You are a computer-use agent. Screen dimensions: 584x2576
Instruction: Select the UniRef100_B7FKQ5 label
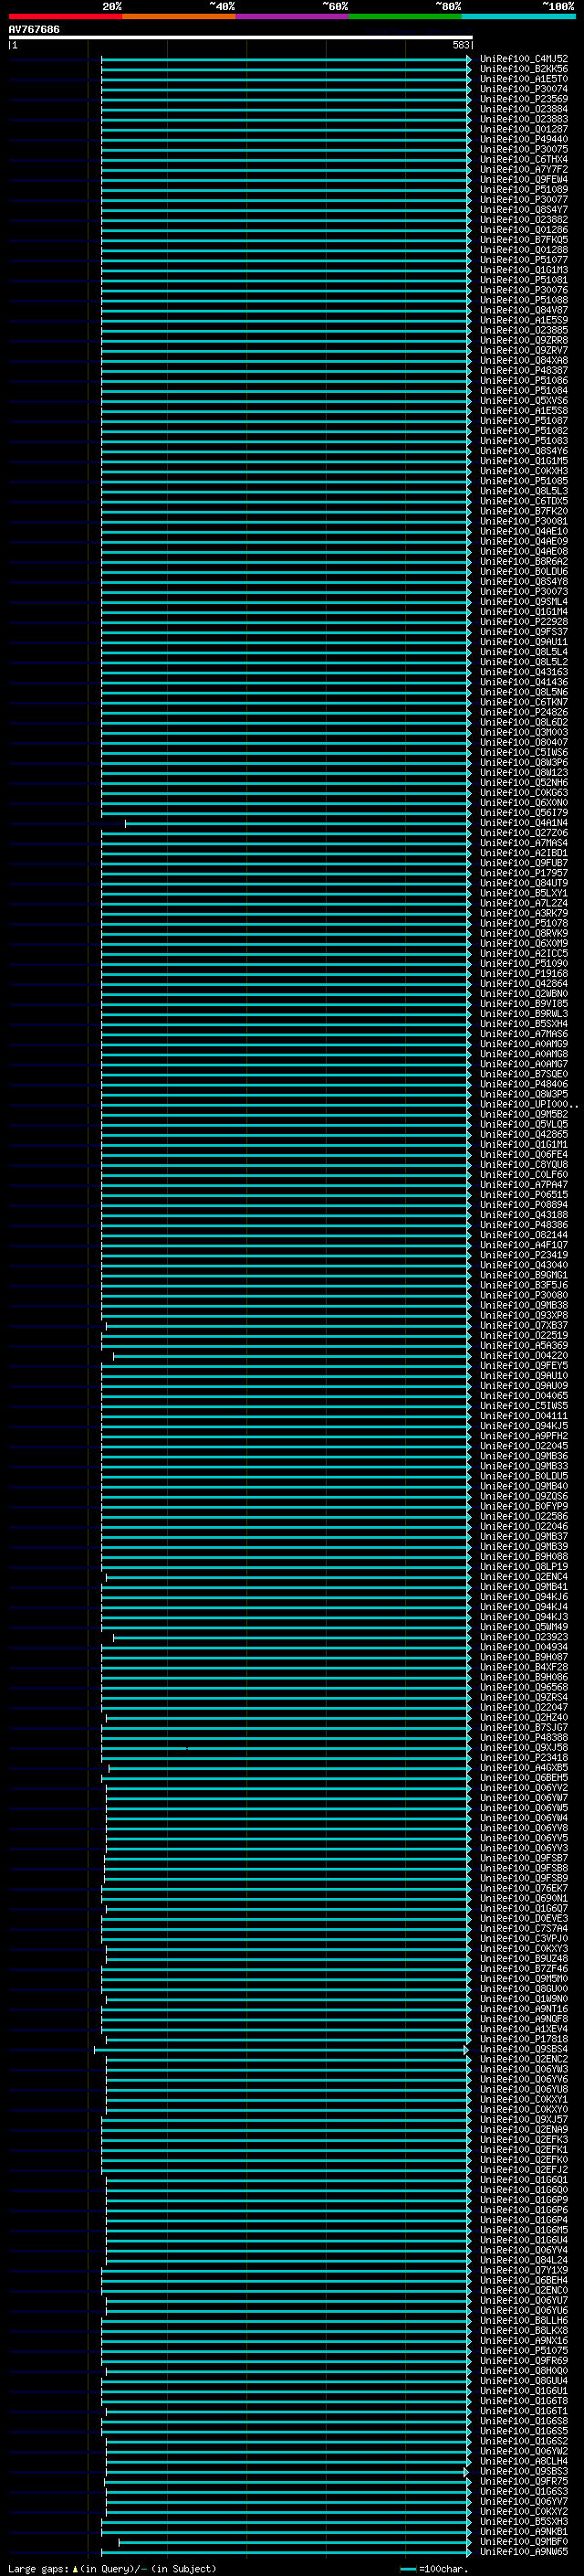pos(524,240)
